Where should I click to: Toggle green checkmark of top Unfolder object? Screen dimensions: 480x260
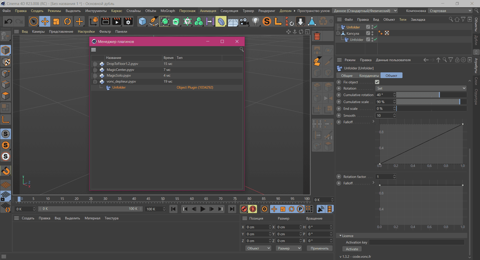click(x=375, y=27)
